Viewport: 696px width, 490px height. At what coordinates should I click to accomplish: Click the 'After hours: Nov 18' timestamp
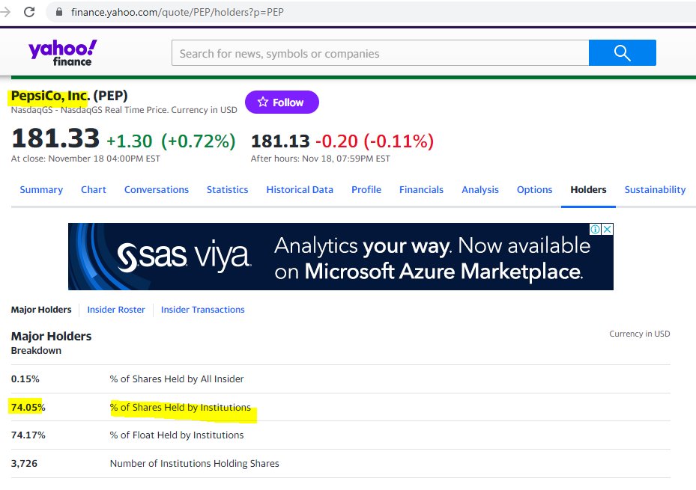coord(321,159)
